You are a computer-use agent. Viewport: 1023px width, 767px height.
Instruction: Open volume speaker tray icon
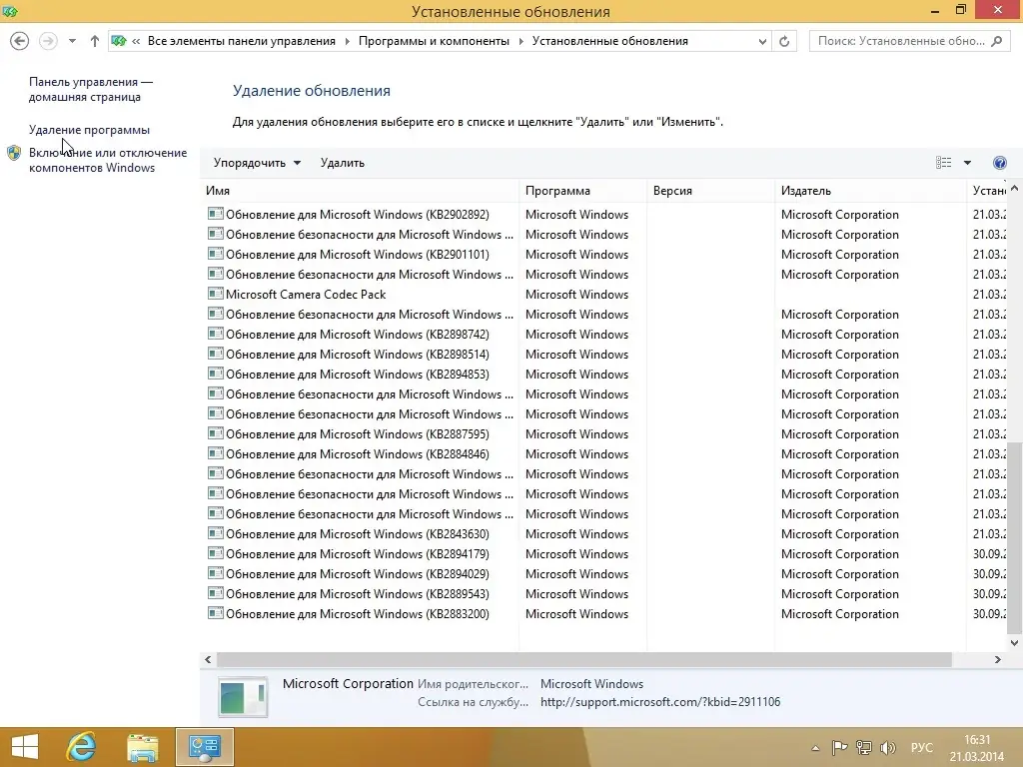(887, 747)
